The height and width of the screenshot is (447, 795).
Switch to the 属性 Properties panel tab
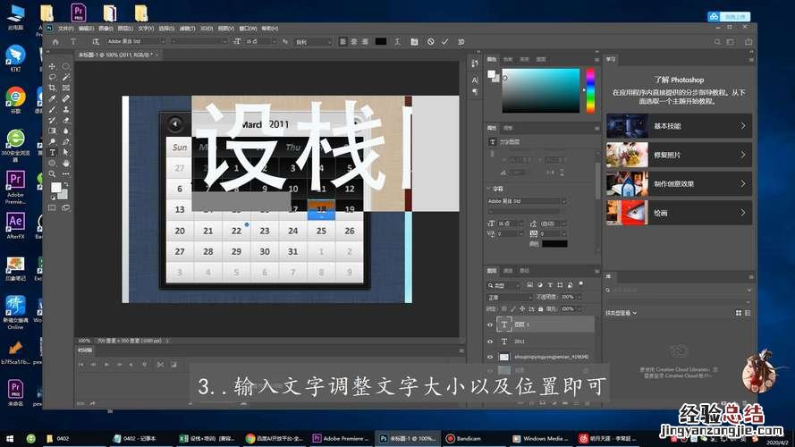[493, 128]
